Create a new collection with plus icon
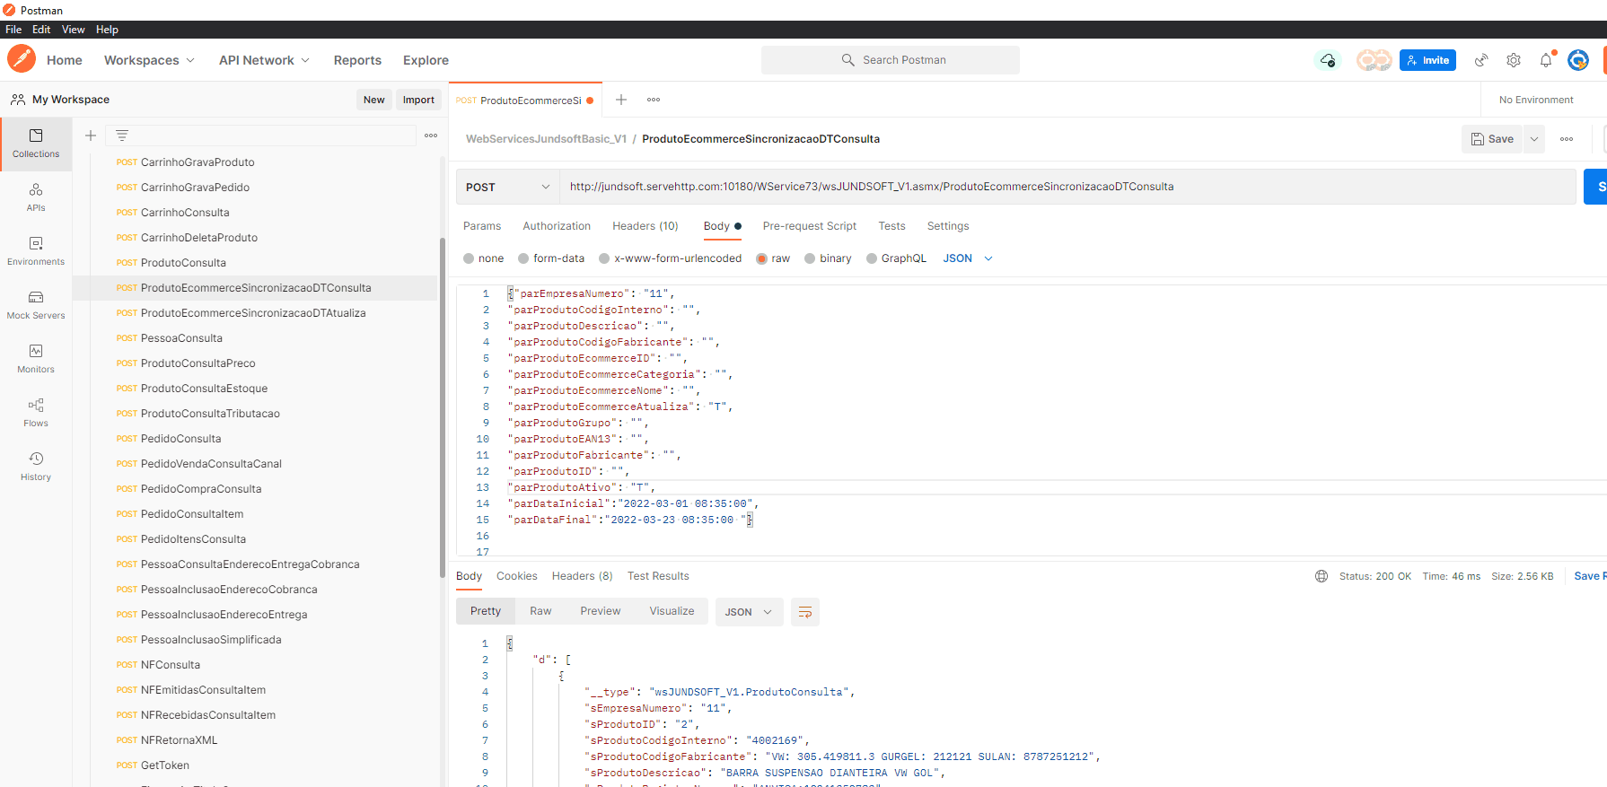Image resolution: width=1607 pixels, height=787 pixels. coord(91,136)
